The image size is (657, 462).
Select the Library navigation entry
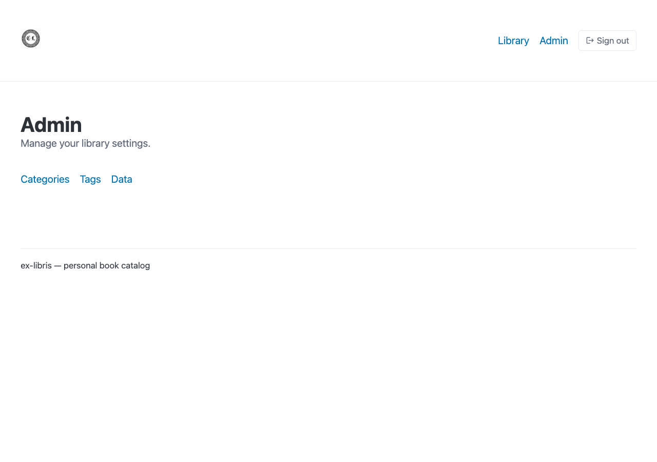513,41
